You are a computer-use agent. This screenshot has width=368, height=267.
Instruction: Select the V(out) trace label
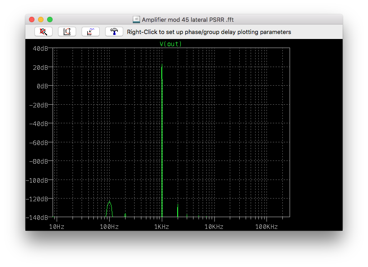[x=170, y=44]
